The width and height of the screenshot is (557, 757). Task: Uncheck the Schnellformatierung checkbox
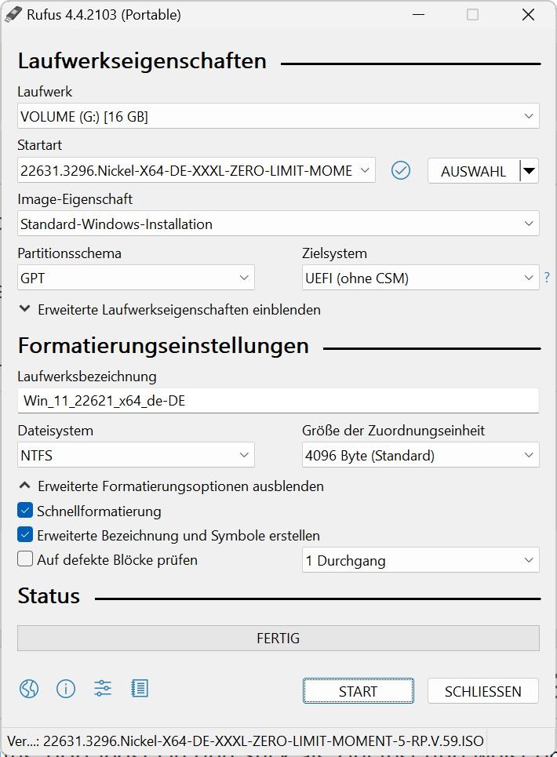(x=25, y=511)
